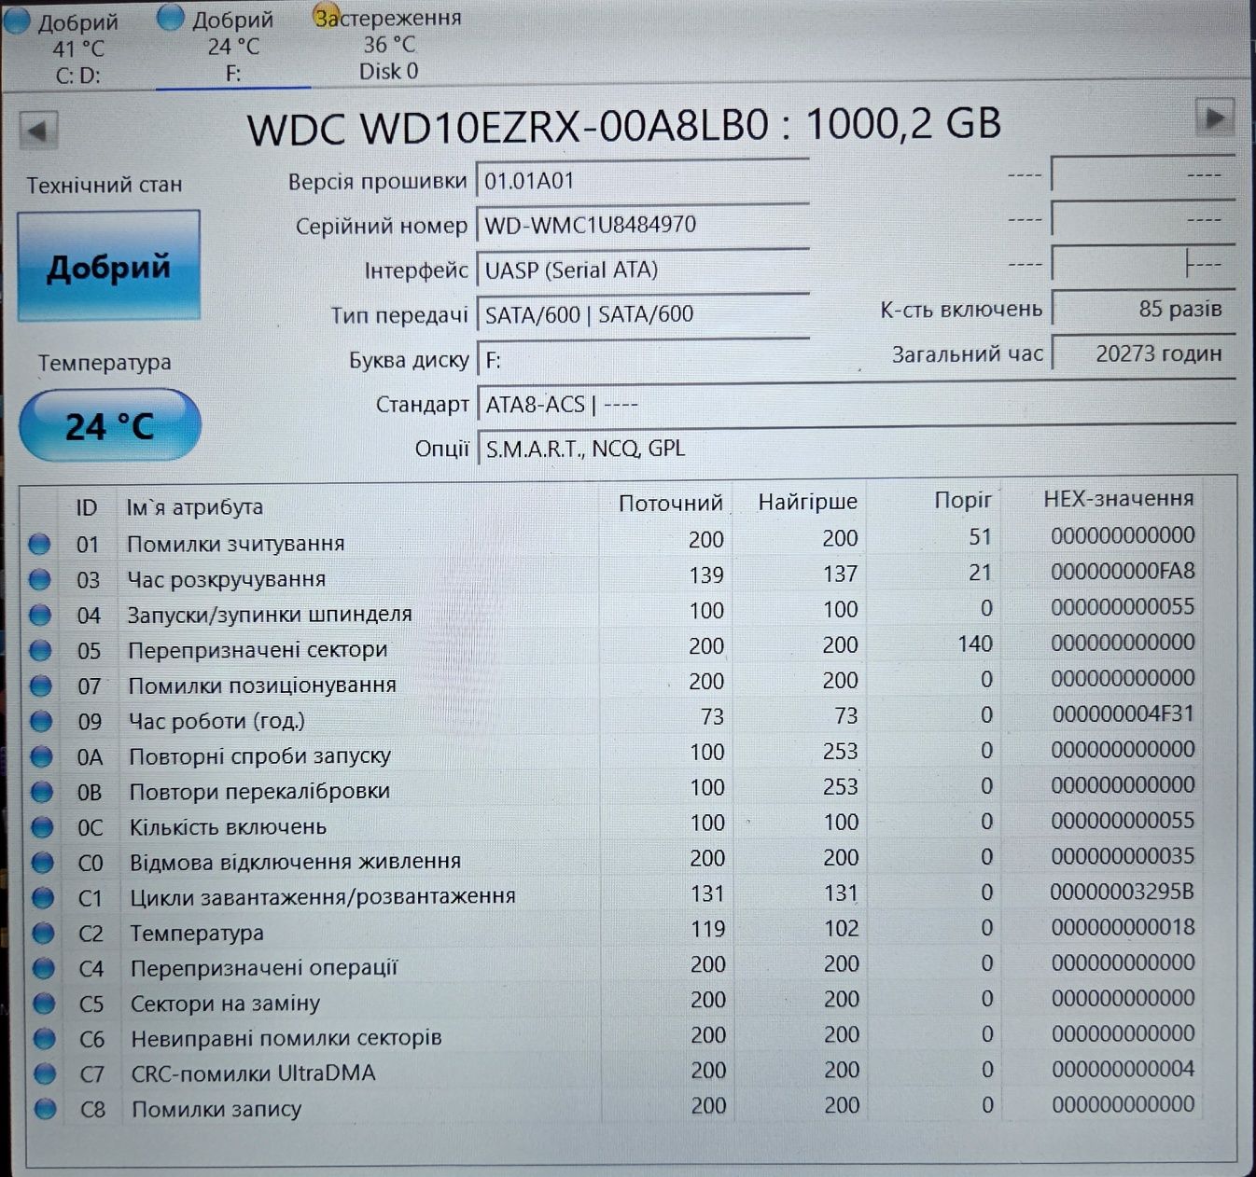Click the status icon for attribute 05
1256x1177 pixels.
[40, 650]
